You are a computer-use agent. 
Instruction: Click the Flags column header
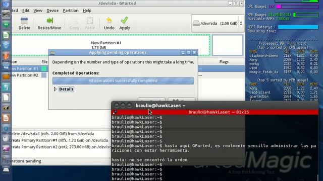point(224,62)
